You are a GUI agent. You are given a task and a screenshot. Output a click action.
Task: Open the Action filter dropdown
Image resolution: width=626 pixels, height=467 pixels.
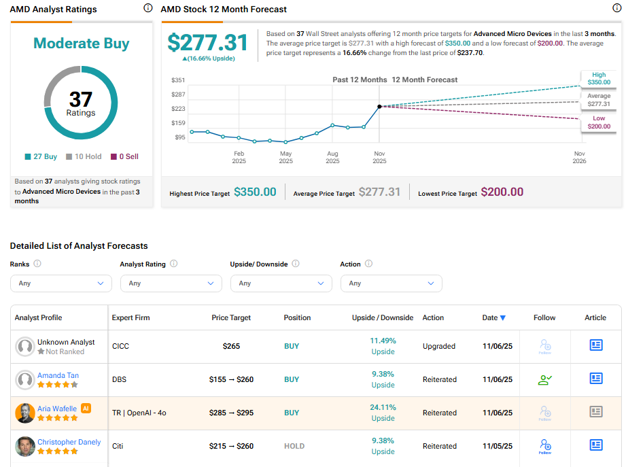click(x=391, y=283)
